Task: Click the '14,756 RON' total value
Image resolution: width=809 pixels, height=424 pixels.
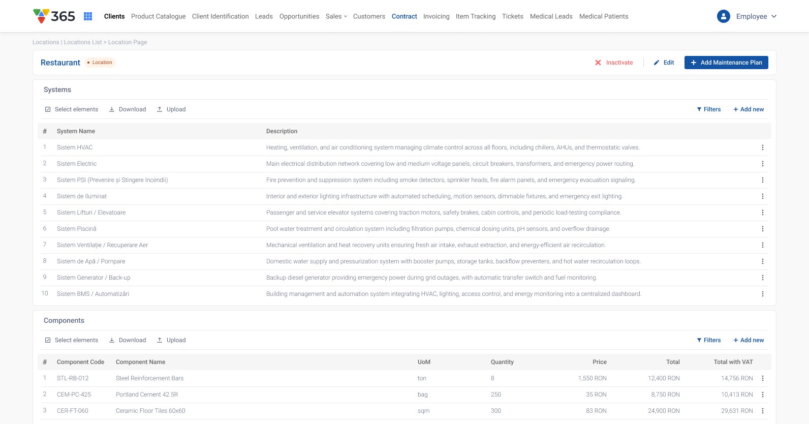Action: tap(737, 378)
